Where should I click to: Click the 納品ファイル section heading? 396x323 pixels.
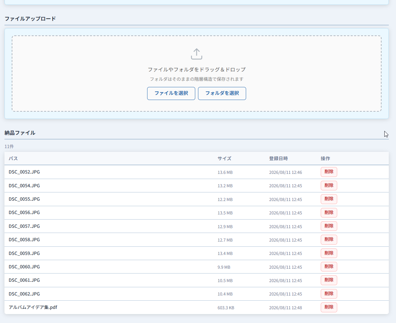tap(20, 133)
